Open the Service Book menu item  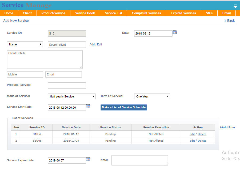coord(85,13)
